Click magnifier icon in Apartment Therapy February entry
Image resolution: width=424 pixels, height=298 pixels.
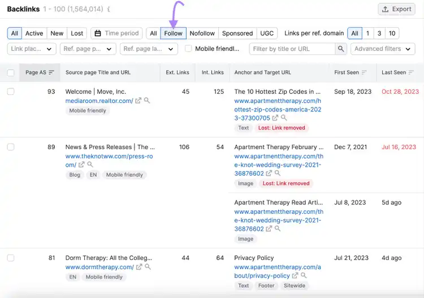point(278,174)
